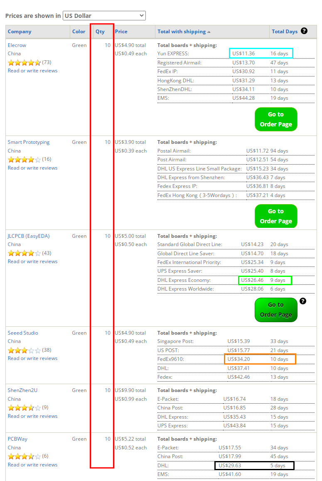Select FedEx Hong Kong (3-5Wordays) option
Viewport: 322px width, 481px height.
pyautogui.click(x=236, y=195)
